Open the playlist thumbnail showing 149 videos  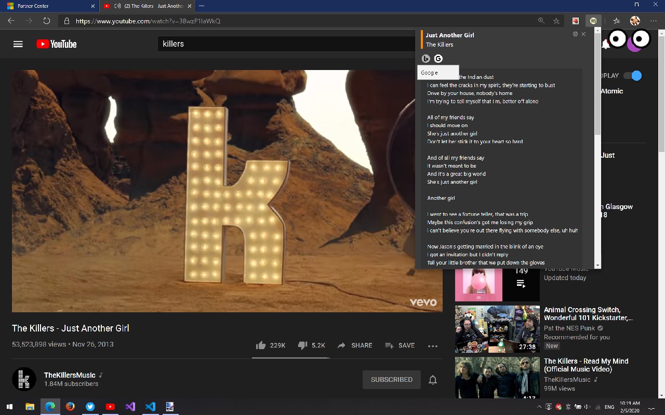point(497,285)
